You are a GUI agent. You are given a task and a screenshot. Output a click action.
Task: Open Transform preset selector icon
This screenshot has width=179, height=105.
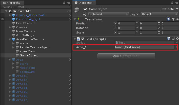click(x=173, y=19)
